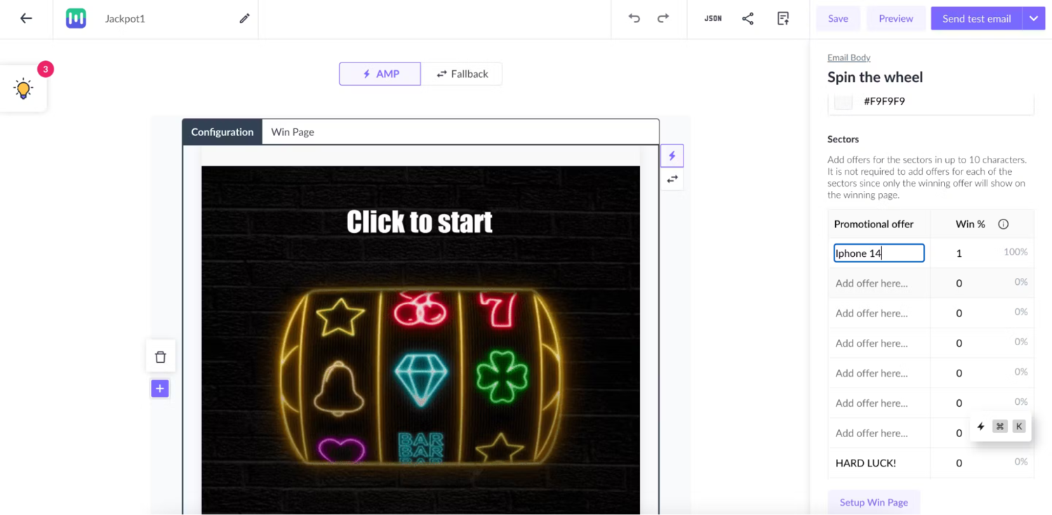Click the delete block trash icon beside the canvas

tap(160, 356)
